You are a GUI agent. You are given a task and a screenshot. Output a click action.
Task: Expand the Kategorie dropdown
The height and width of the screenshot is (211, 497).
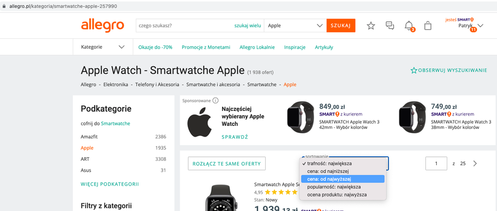tap(102, 47)
